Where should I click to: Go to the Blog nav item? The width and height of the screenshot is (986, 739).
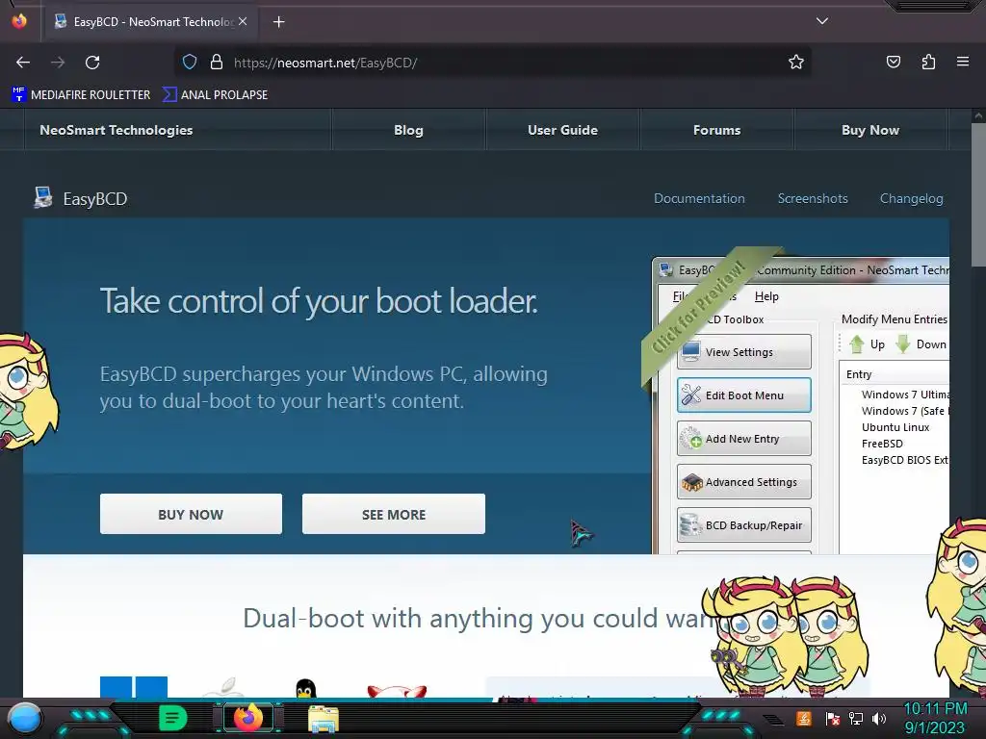[408, 130]
